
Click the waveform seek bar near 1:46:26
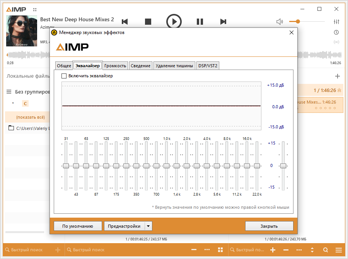(x=320, y=55)
